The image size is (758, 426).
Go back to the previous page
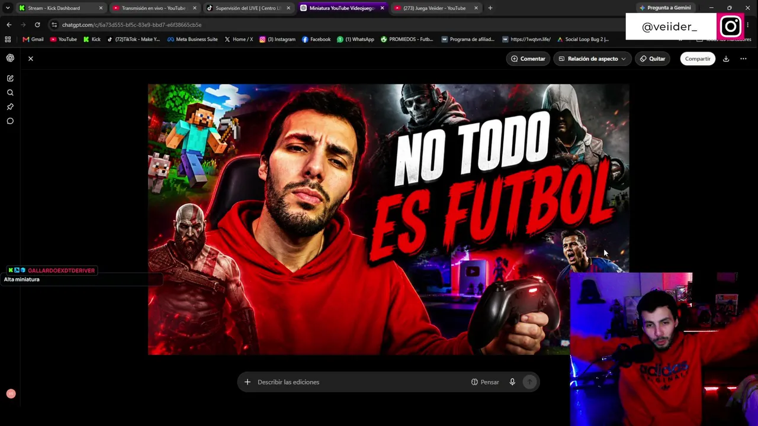point(9,25)
